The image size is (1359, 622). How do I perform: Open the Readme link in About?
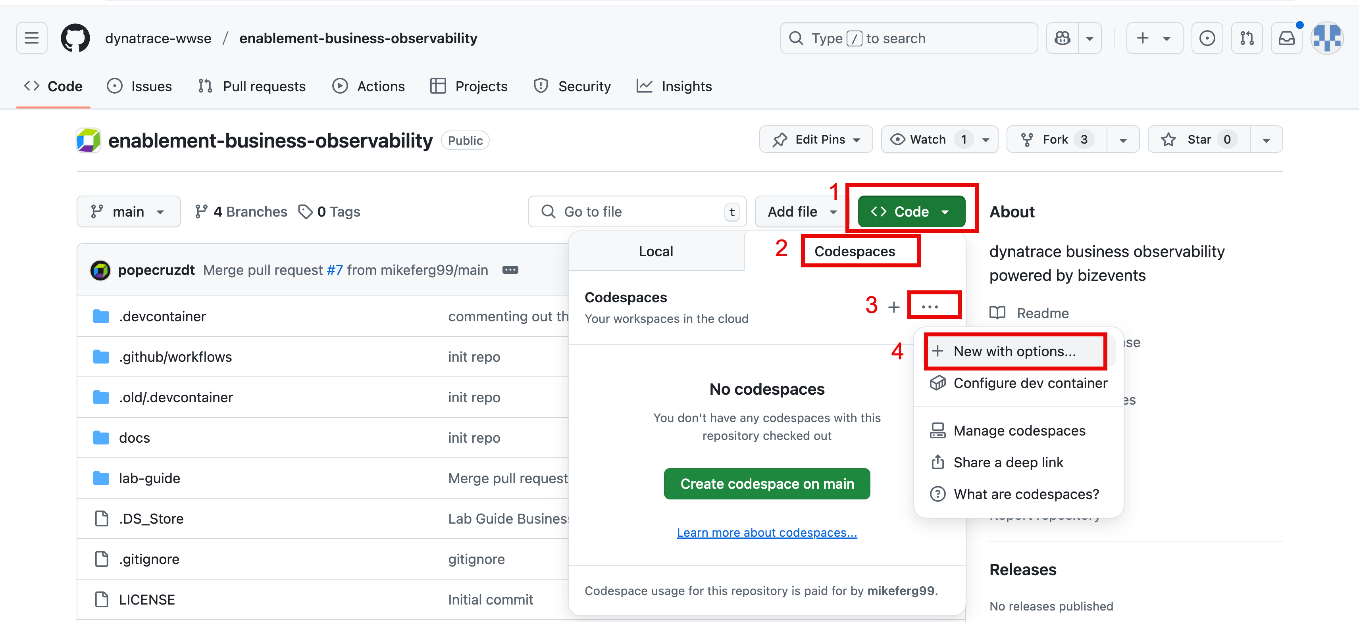[x=1029, y=313]
